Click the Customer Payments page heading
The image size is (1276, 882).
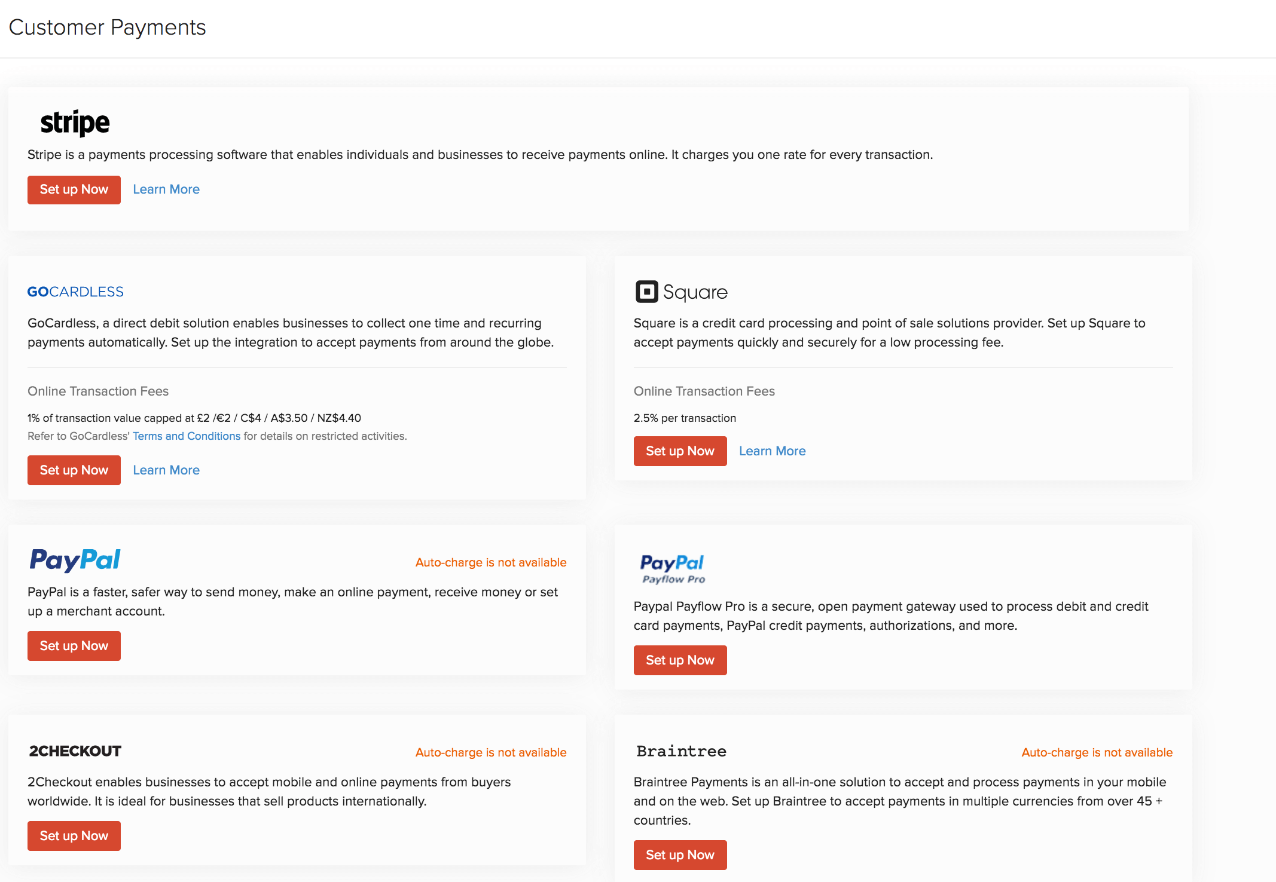coord(107,27)
